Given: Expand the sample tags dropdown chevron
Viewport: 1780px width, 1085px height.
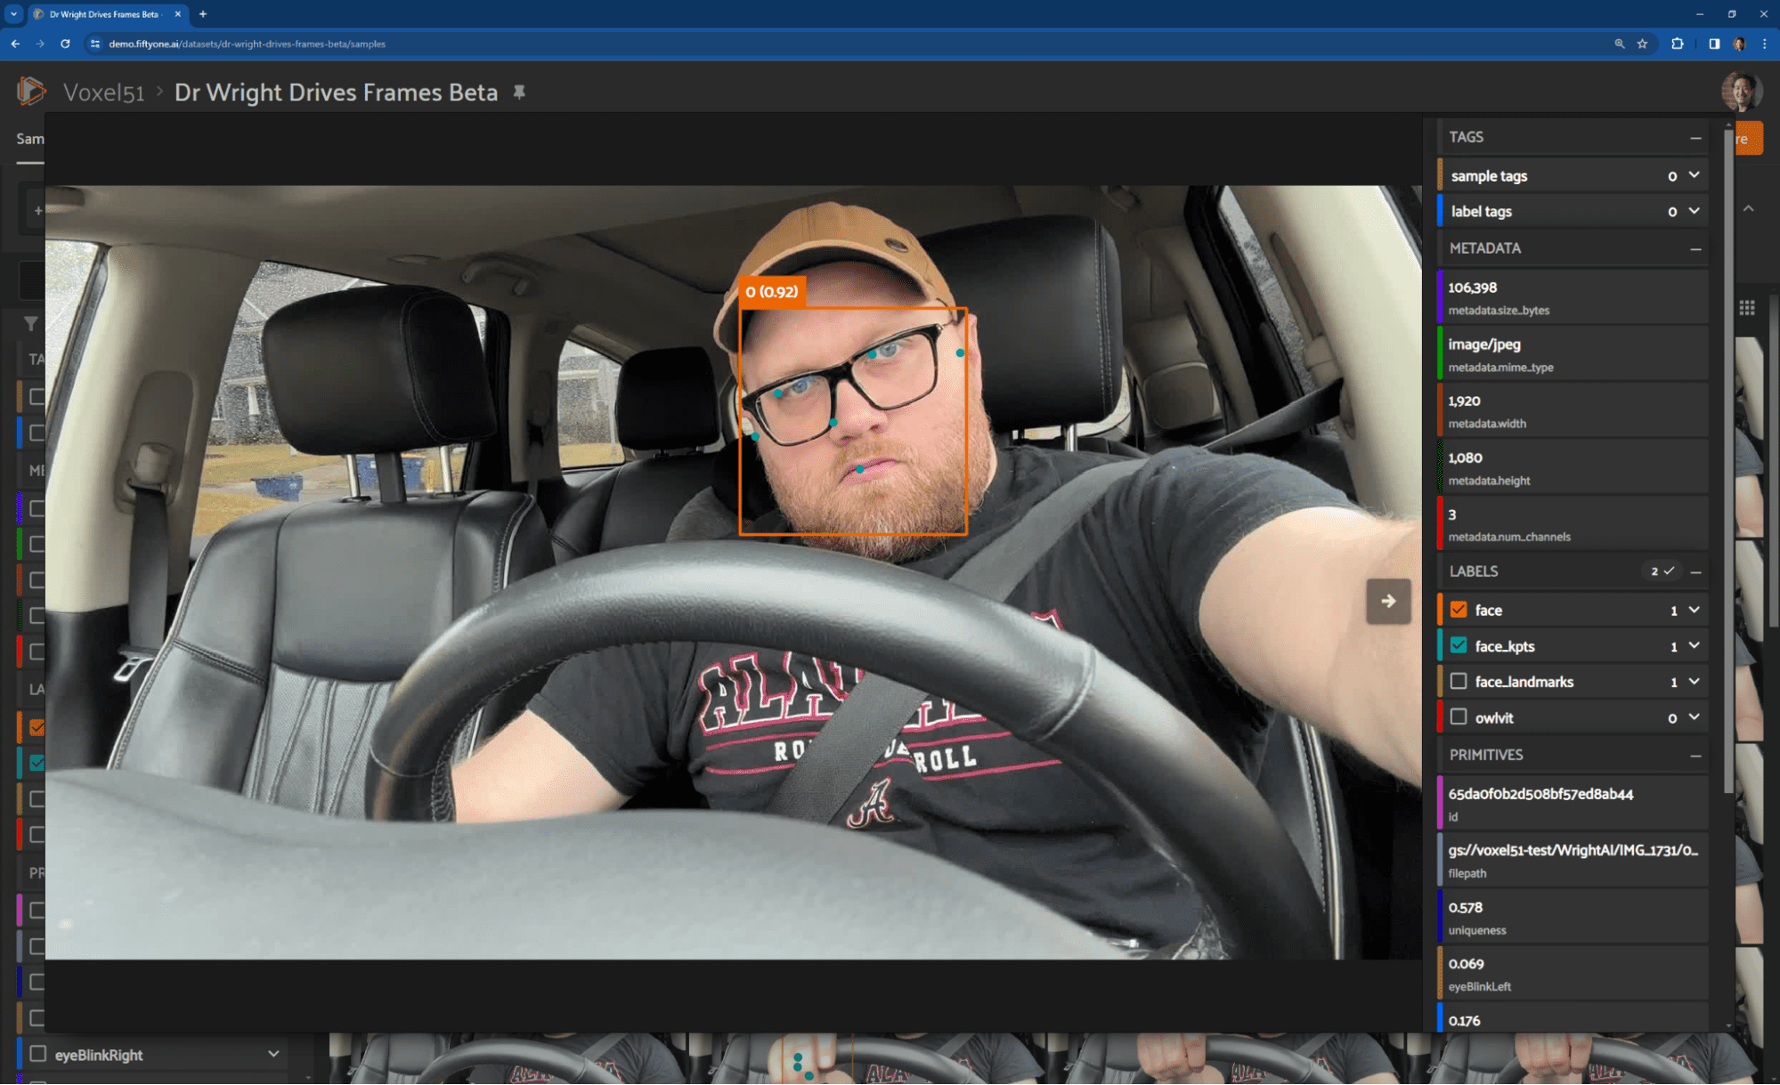Looking at the screenshot, I should click(x=1694, y=175).
